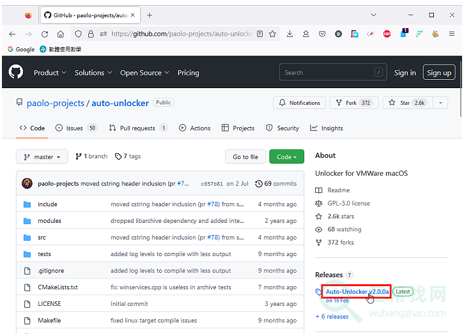Open paolo-projects owner link
464x334 pixels.
coord(56,103)
